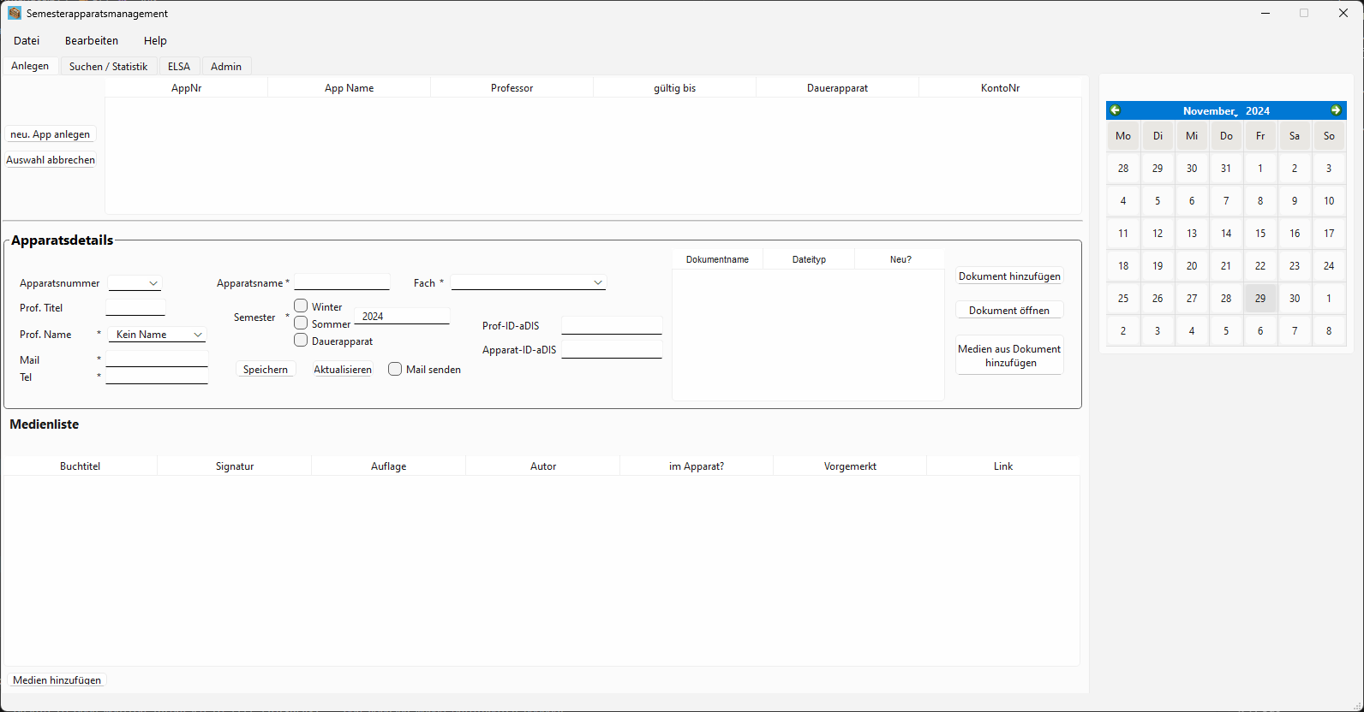Enable the Winter semester checkbox

(x=301, y=306)
